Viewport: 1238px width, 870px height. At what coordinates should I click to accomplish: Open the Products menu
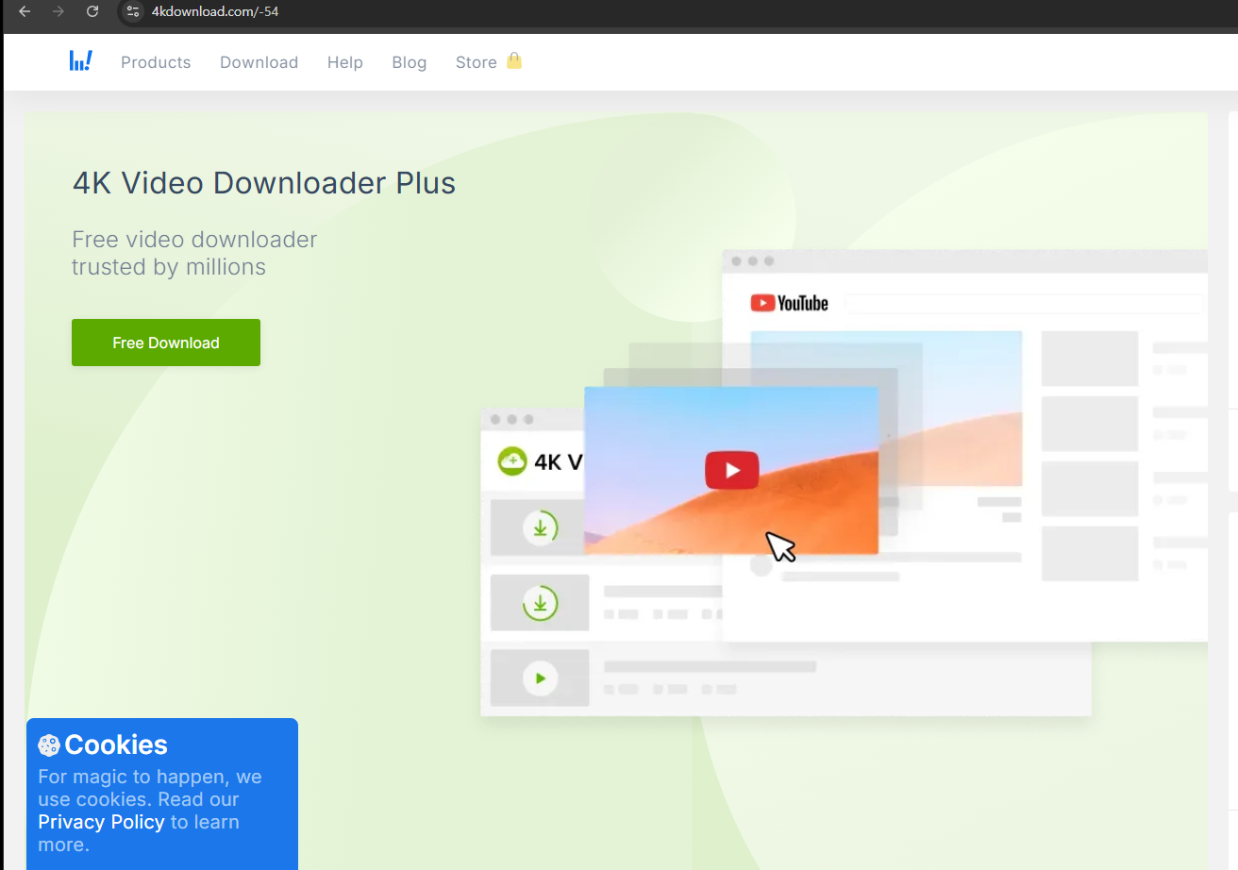click(x=156, y=62)
